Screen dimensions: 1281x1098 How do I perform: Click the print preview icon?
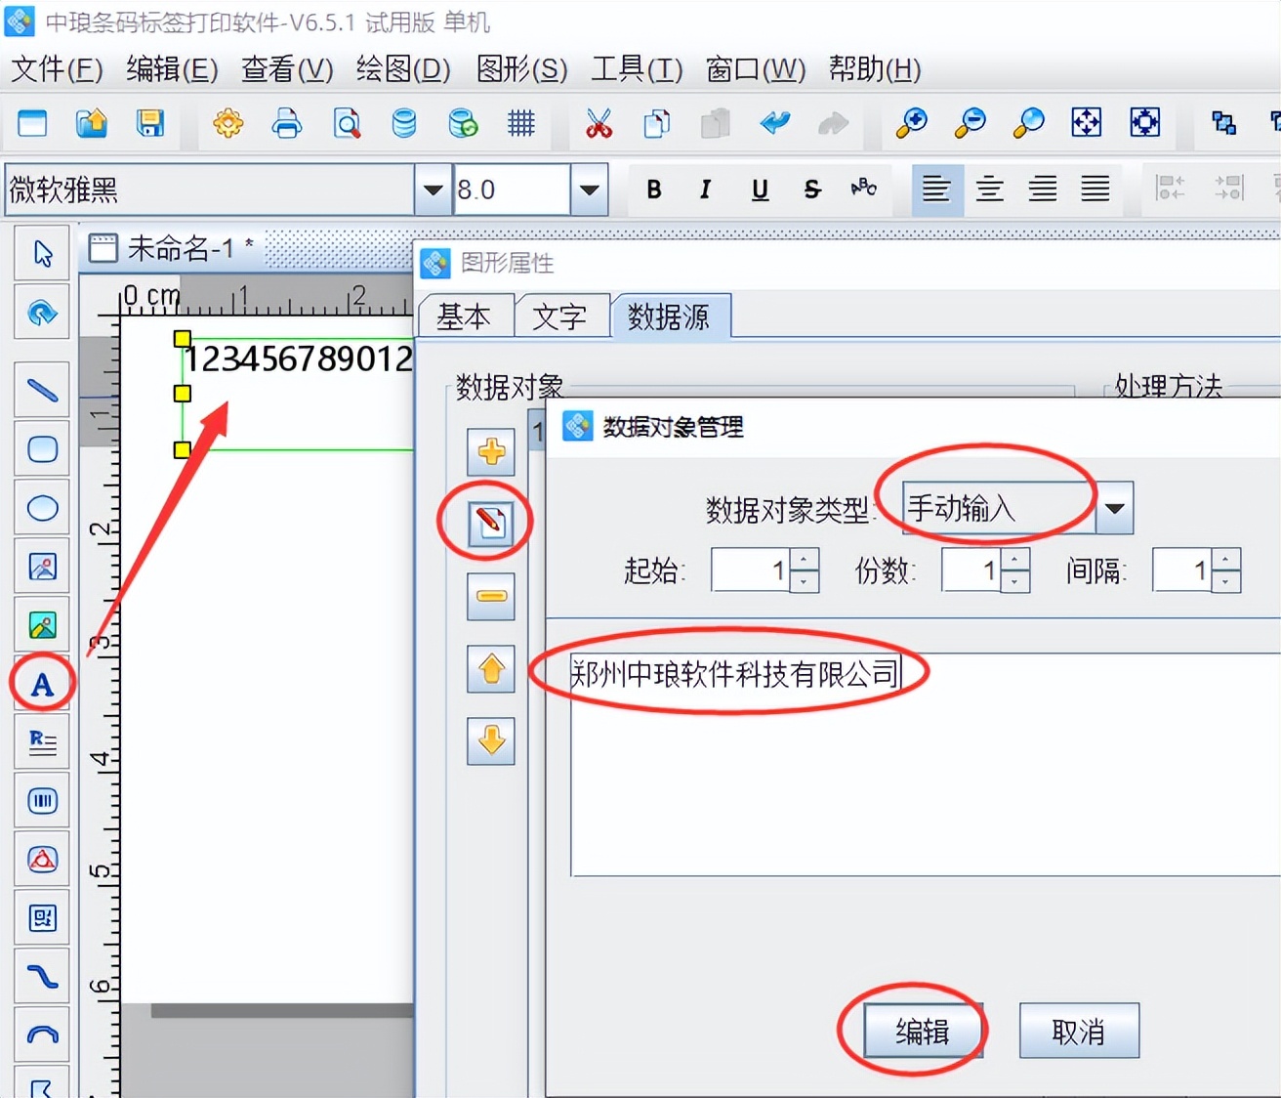pos(347,124)
